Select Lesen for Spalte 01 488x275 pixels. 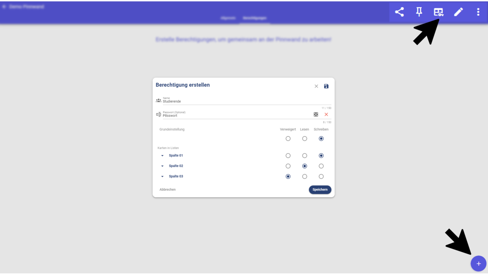pos(305,156)
